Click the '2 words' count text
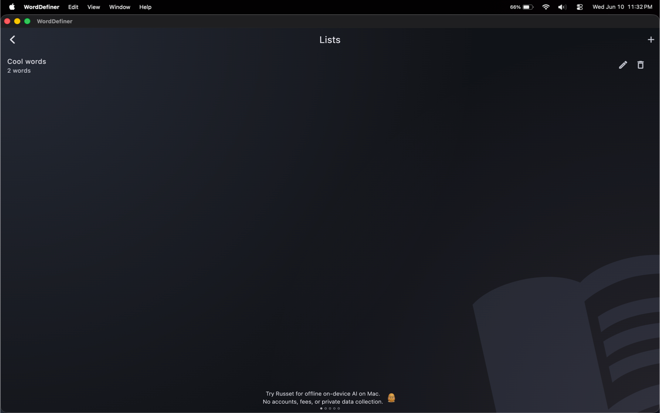Viewport: 660px width, 413px height. [19, 71]
